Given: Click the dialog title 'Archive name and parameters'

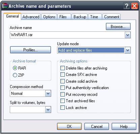Looking at the screenshot, I should click(40, 6).
